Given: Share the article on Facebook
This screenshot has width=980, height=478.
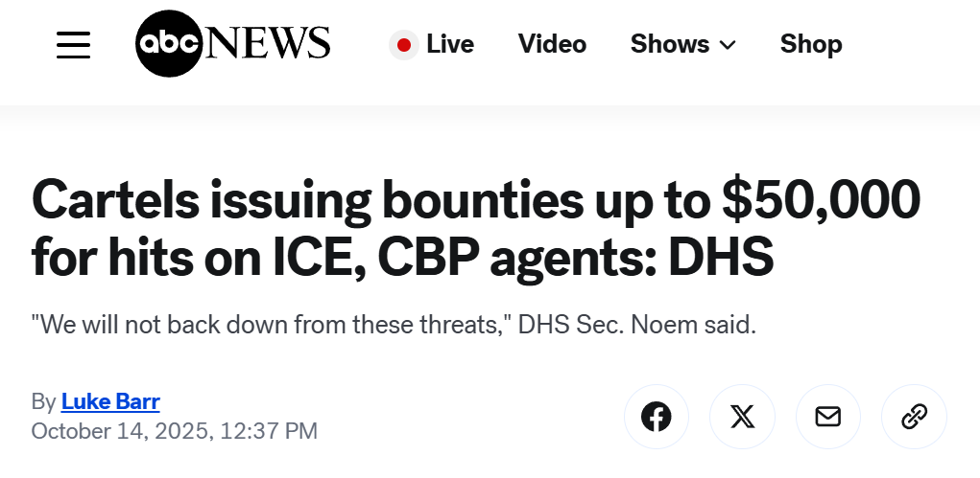Looking at the screenshot, I should [x=657, y=417].
